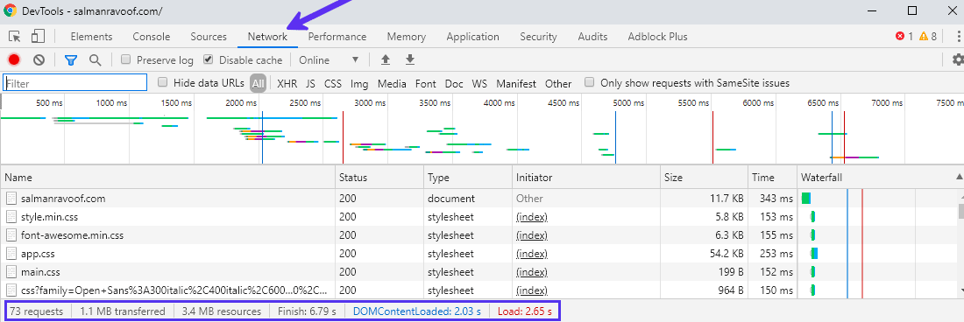The image size is (964, 322).
Task: Filter requests by Img
Action: [359, 83]
